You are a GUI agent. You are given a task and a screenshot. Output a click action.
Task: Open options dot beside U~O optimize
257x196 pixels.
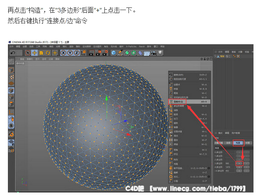(x=209, y=177)
